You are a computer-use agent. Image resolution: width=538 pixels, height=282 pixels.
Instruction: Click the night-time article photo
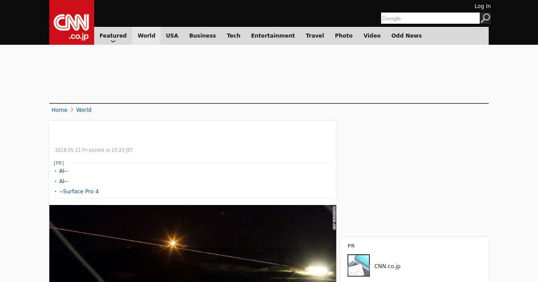(193, 244)
